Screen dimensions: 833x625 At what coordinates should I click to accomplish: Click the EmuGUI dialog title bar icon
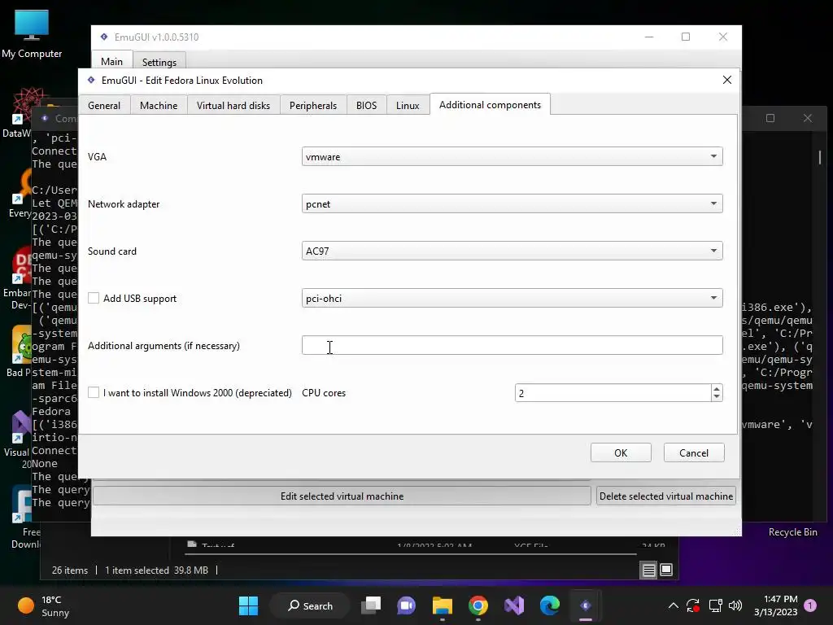coord(91,80)
